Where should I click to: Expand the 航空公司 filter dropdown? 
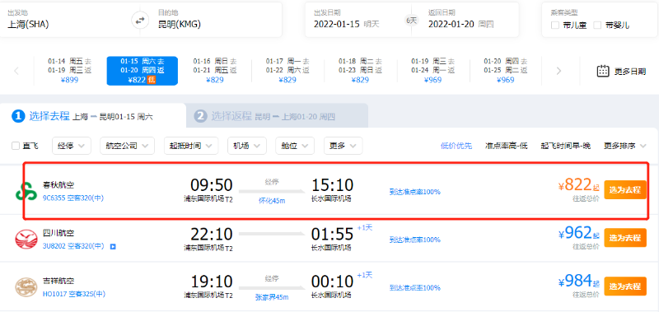(127, 147)
